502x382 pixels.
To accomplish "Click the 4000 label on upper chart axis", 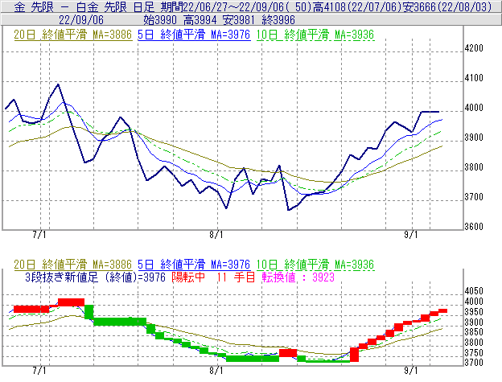I will coord(474,108).
